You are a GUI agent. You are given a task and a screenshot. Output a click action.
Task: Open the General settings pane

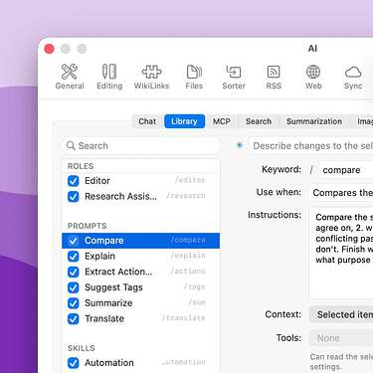click(70, 77)
